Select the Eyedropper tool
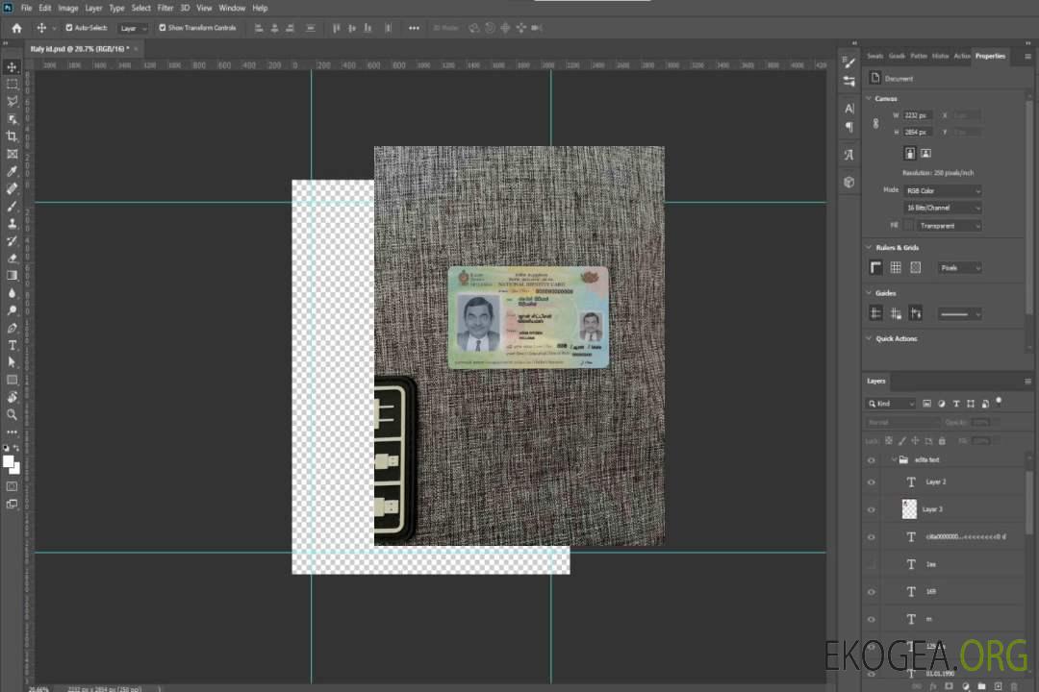 13,171
